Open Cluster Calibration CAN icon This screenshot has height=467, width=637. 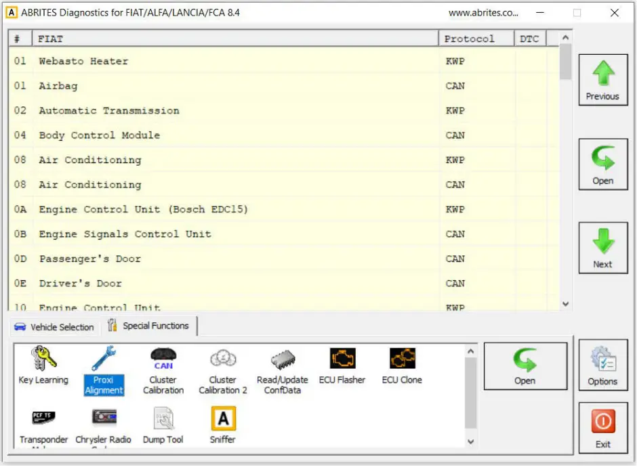click(163, 359)
